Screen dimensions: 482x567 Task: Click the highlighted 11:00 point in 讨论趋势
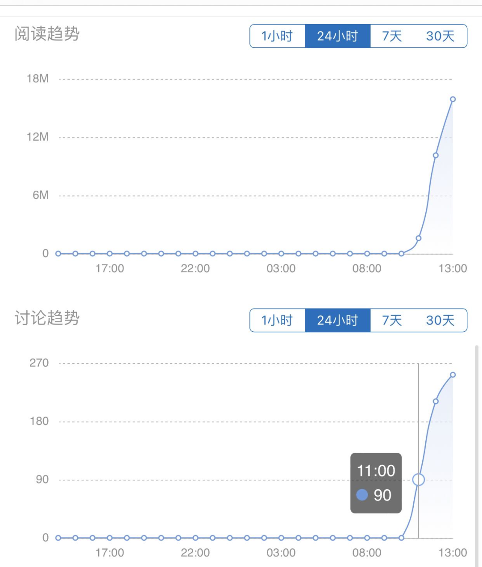[419, 479]
